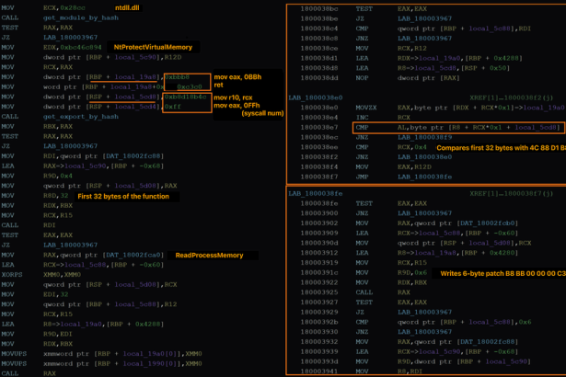Click address 180003929
566x377 pixels.
pyautogui.click(x=319, y=312)
